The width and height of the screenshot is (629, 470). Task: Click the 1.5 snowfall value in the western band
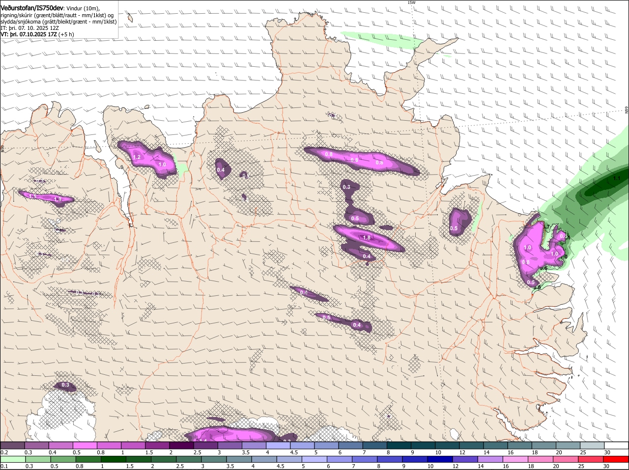click(33, 196)
